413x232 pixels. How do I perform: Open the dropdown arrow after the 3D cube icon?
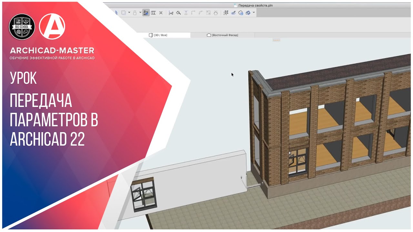click(x=254, y=12)
